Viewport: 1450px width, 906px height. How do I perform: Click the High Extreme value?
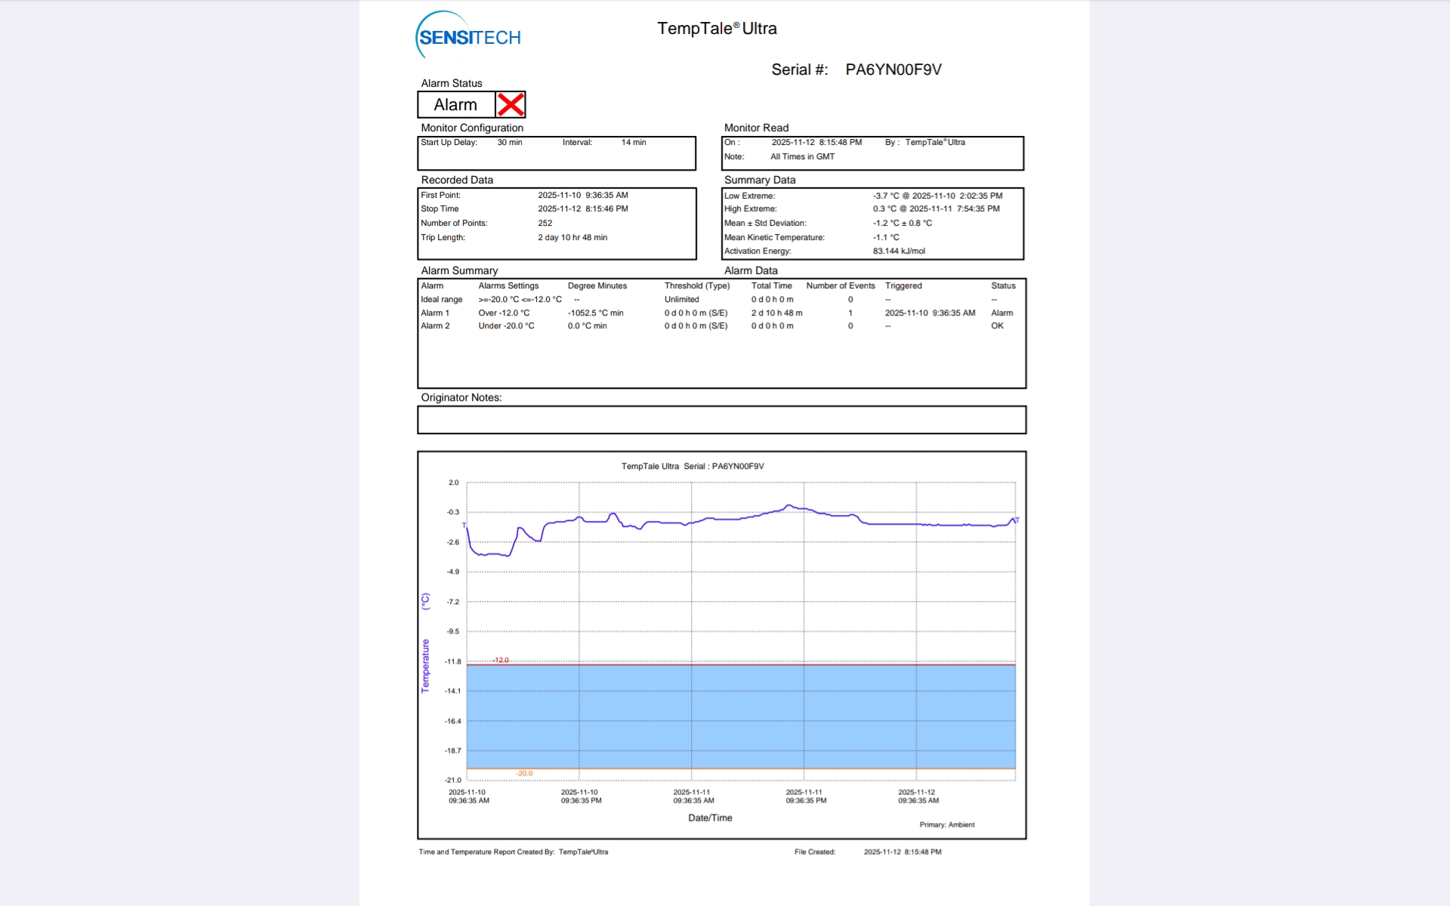(x=936, y=209)
